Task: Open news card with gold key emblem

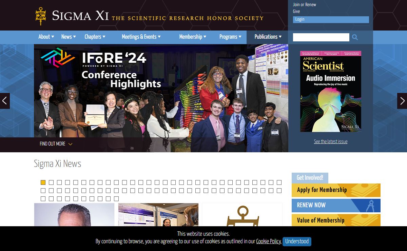Action: pos(242,215)
